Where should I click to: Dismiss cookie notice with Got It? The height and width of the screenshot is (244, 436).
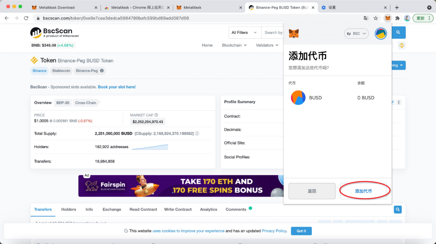(301, 231)
